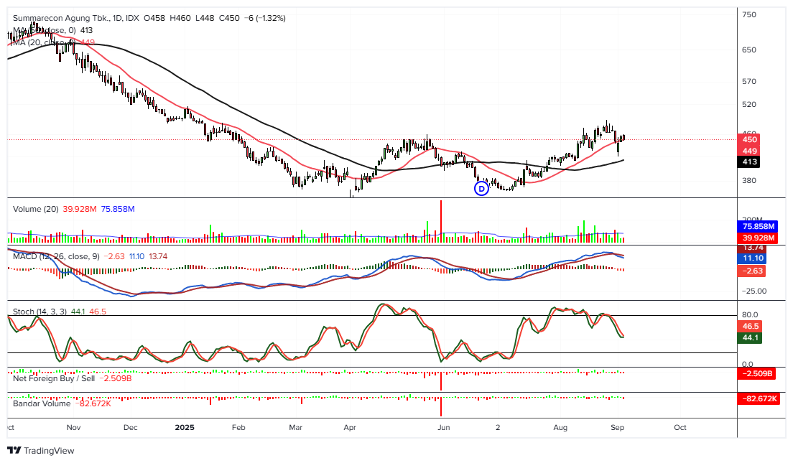This screenshot has height=463, width=793.
Task: Click the 46.5 Stoch axis label
Action: (x=750, y=326)
